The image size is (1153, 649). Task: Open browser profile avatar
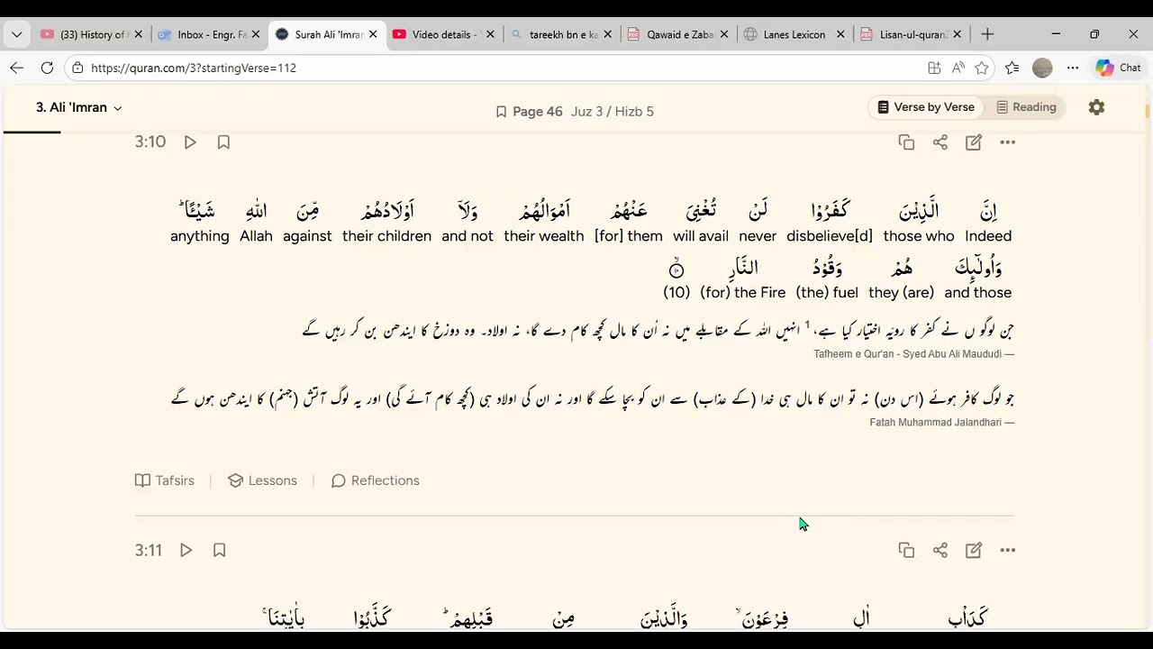click(x=1042, y=68)
